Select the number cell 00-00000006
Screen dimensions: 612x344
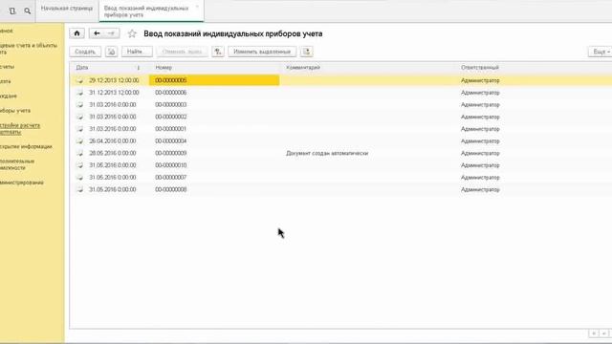(x=170, y=93)
